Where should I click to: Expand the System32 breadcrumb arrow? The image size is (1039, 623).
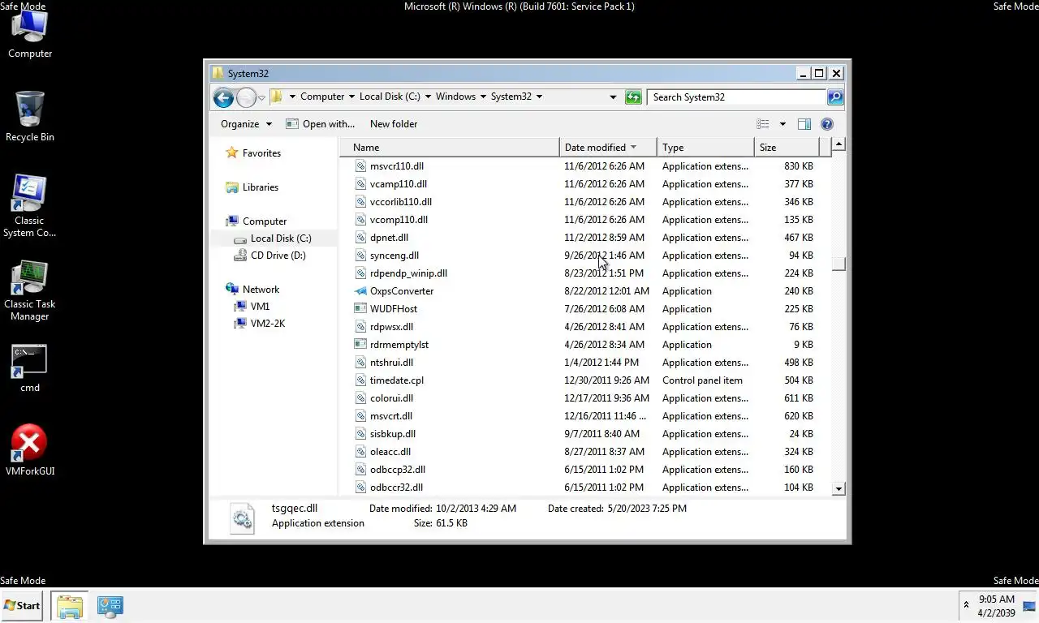(539, 97)
